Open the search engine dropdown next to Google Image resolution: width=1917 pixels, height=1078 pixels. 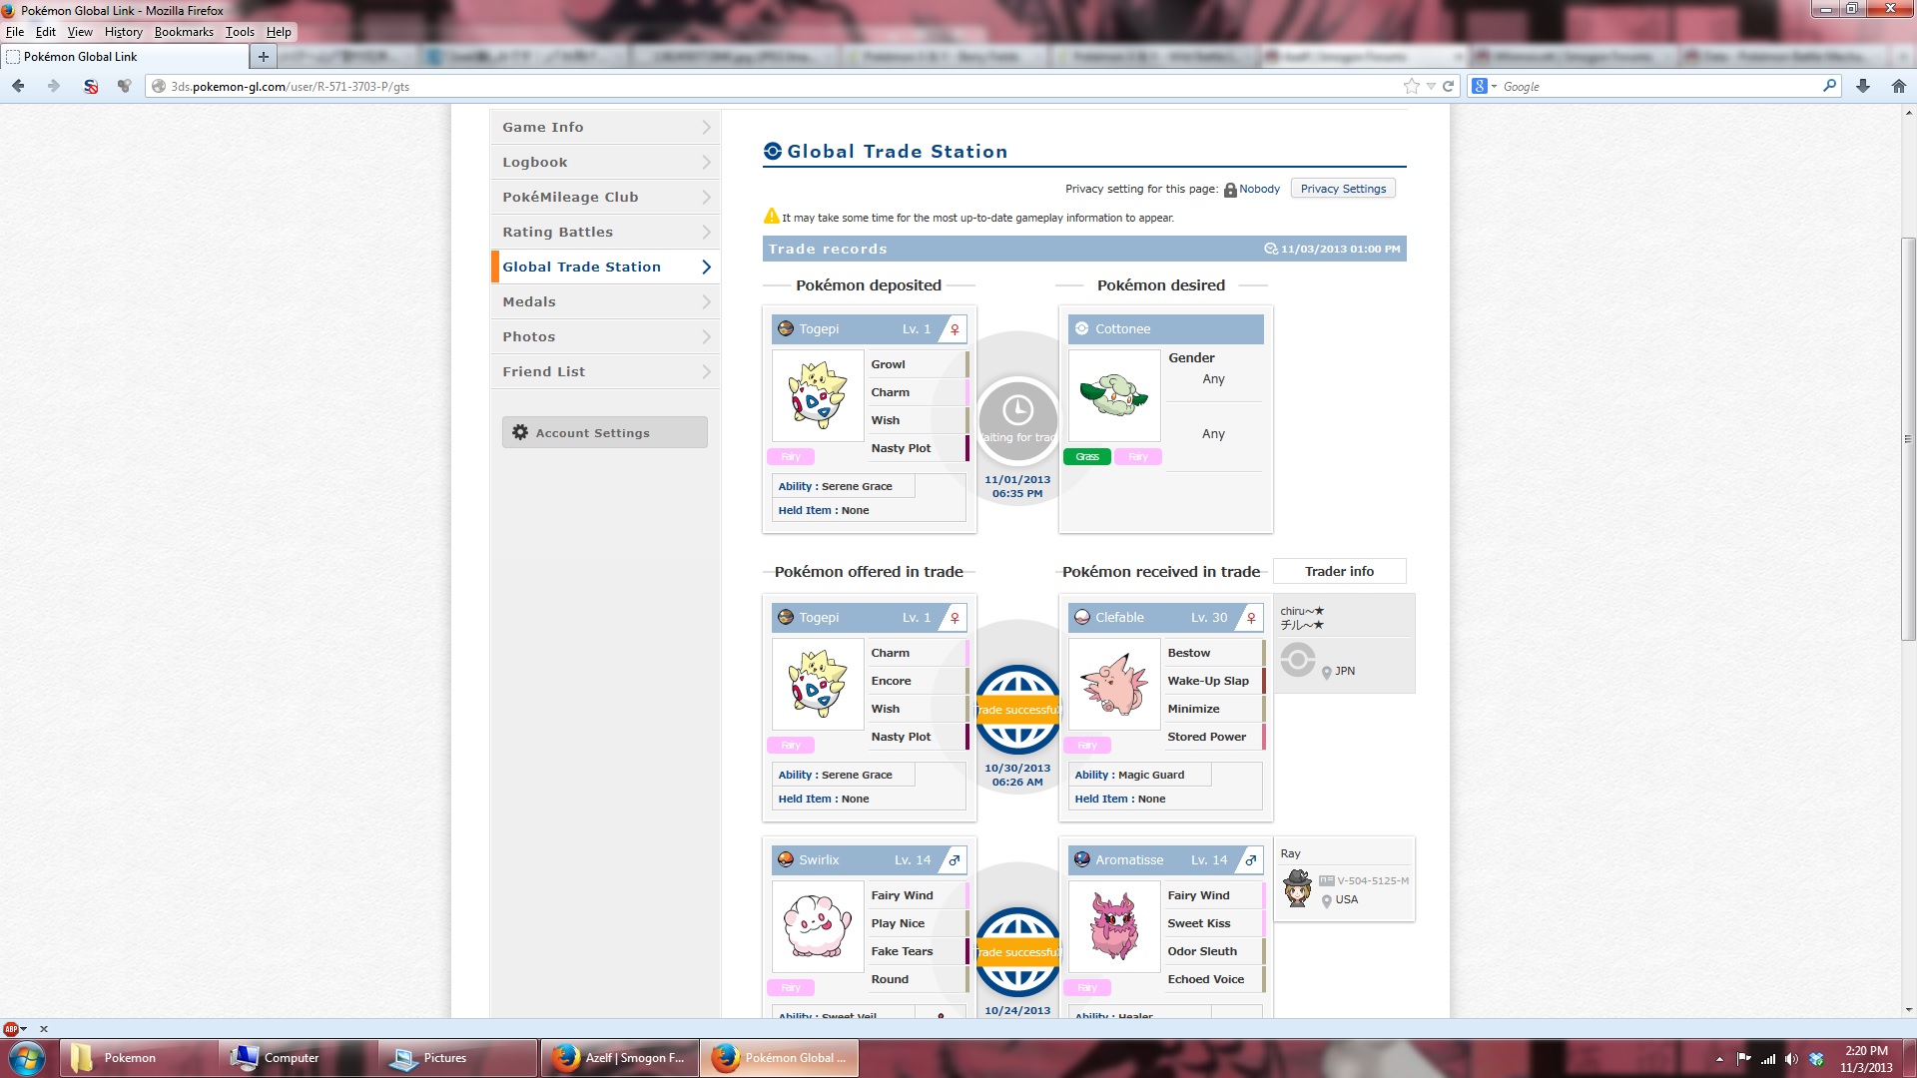pyautogui.click(x=1494, y=87)
